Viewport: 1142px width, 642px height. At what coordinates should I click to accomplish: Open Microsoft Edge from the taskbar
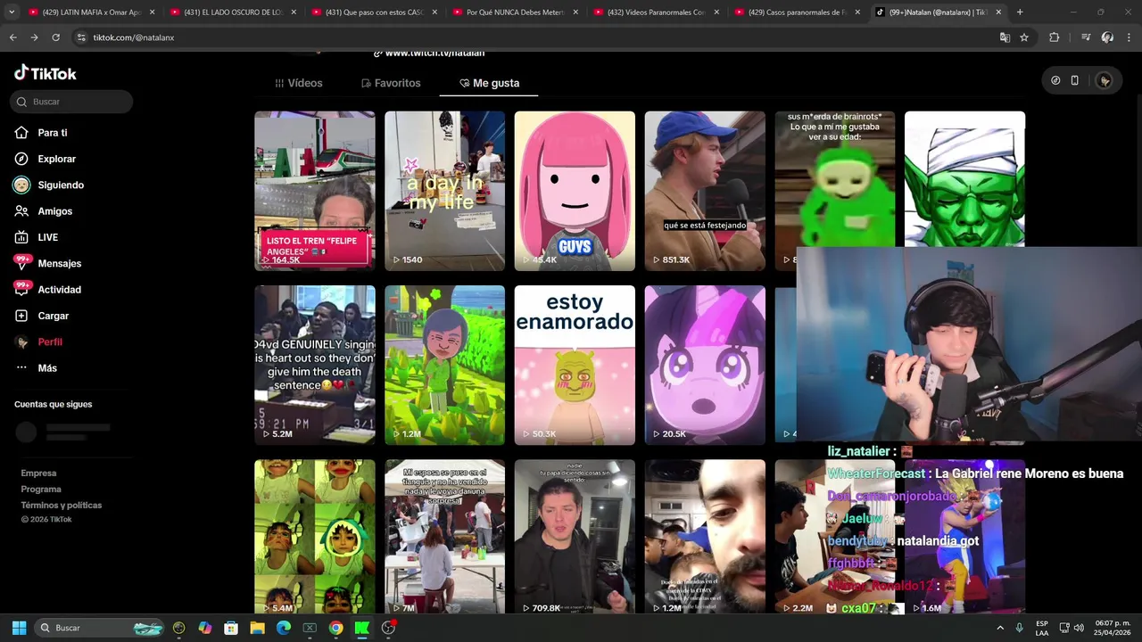[x=284, y=628]
